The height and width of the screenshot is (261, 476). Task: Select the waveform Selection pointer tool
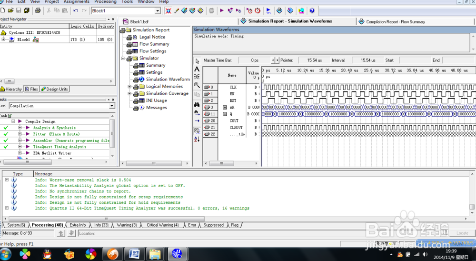(x=197, y=61)
